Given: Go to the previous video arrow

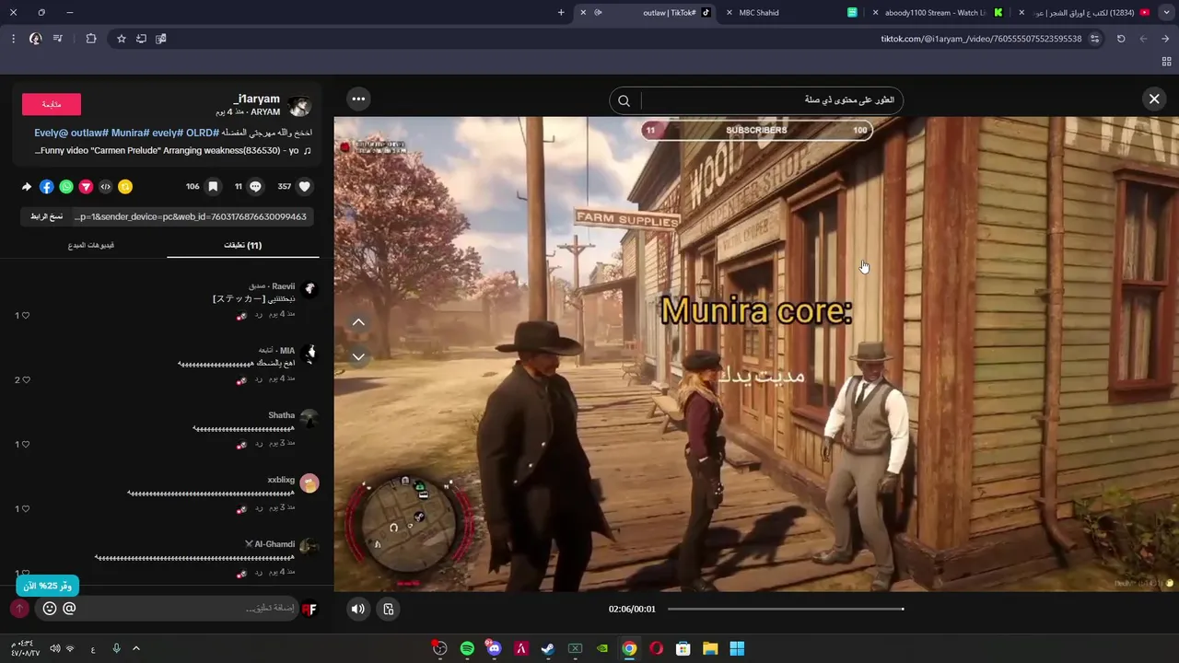Looking at the screenshot, I should 358,322.
